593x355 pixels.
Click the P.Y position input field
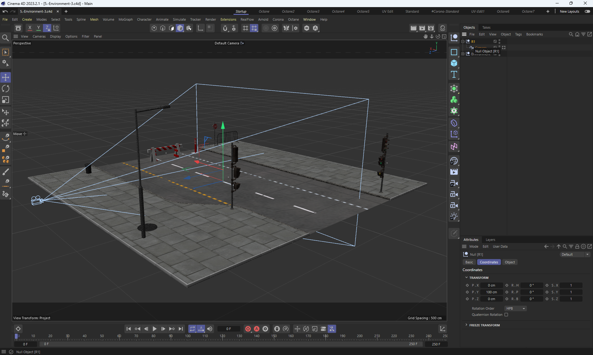[x=491, y=292]
